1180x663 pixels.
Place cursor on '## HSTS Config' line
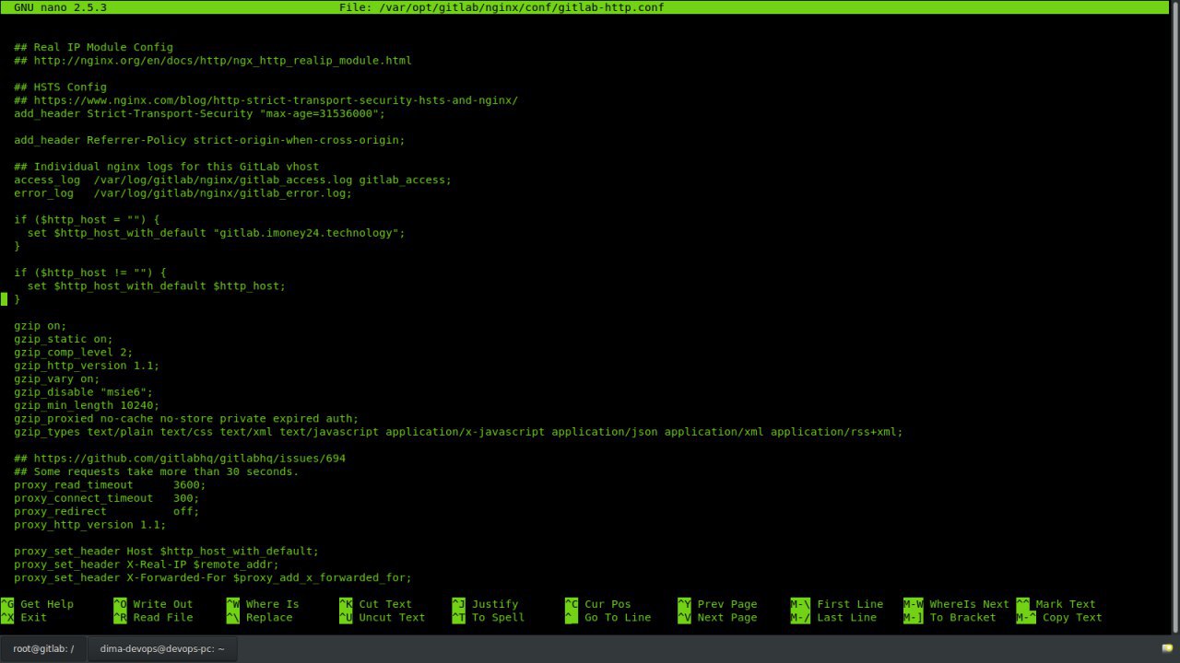tap(60, 87)
